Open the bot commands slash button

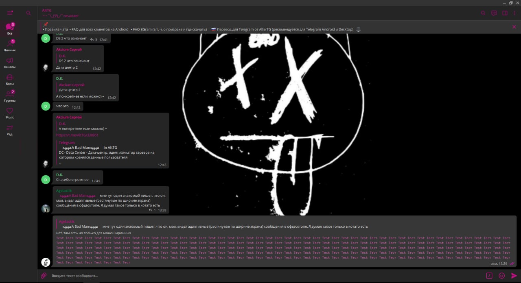tap(489, 276)
